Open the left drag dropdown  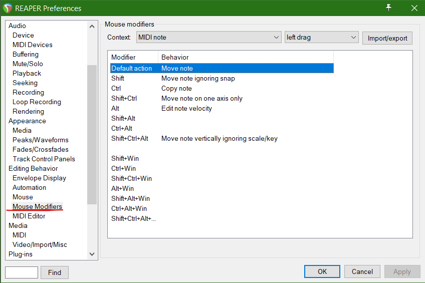tap(321, 38)
